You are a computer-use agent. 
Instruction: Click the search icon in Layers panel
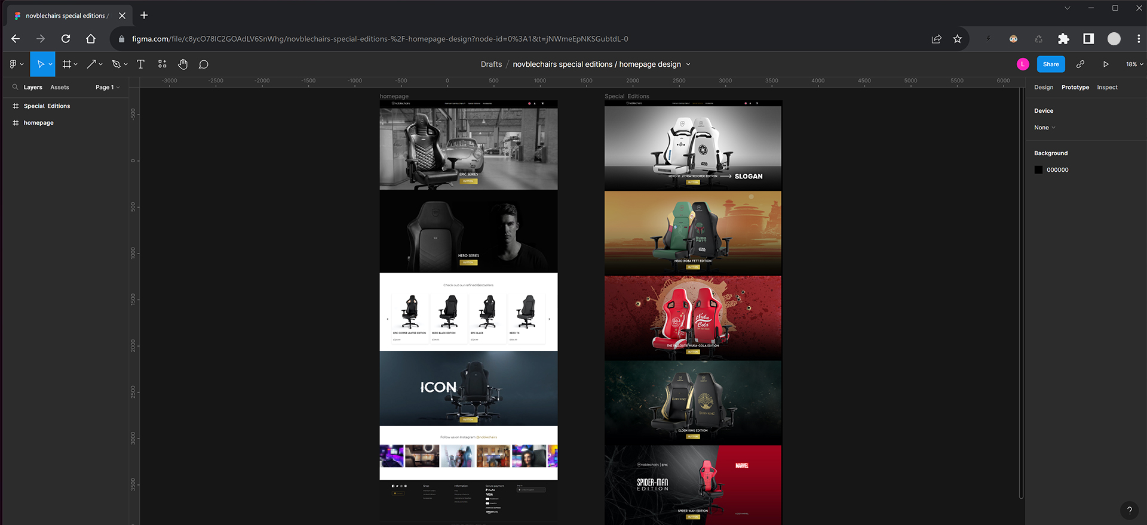click(x=16, y=87)
